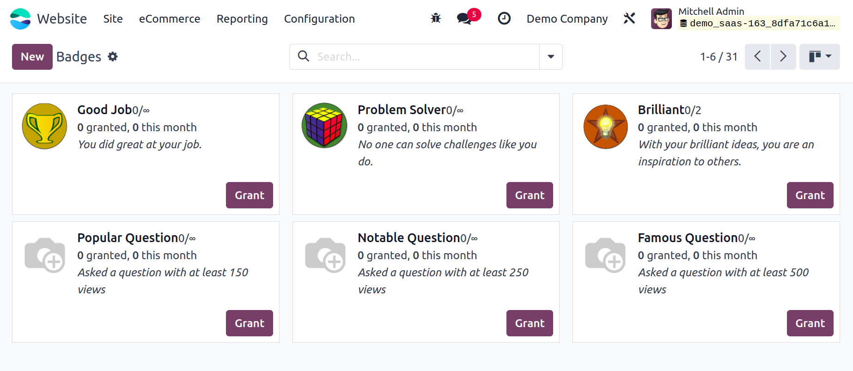The image size is (853, 371).
Task: Open the wrench and screwdriver tools icon
Action: tap(629, 18)
